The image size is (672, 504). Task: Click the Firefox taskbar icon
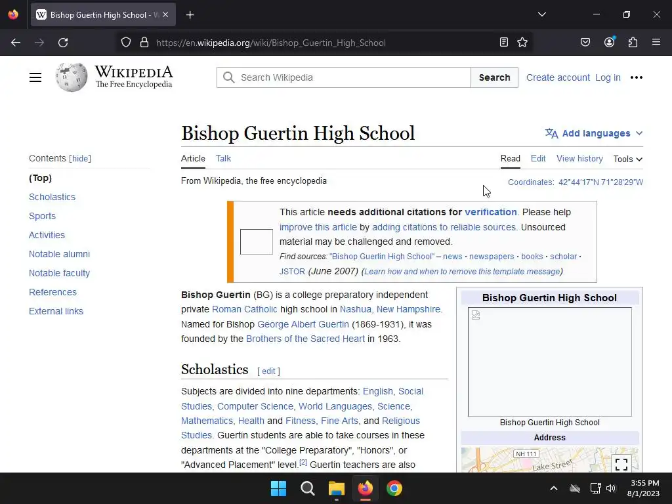365,488
